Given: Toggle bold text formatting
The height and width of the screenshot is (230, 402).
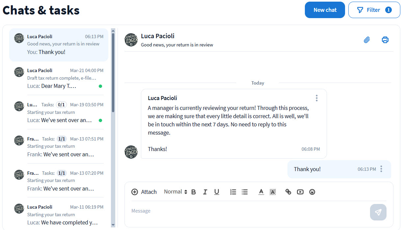Looking at the screenshot, I should pyautogui.click(x=194, y=192).
